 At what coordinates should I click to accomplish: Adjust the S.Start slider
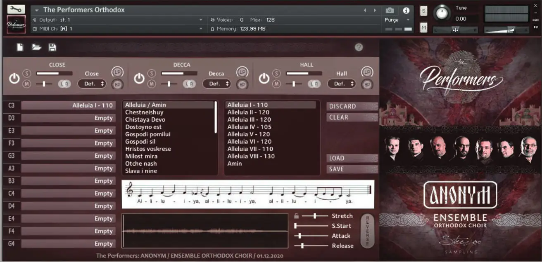311,226
